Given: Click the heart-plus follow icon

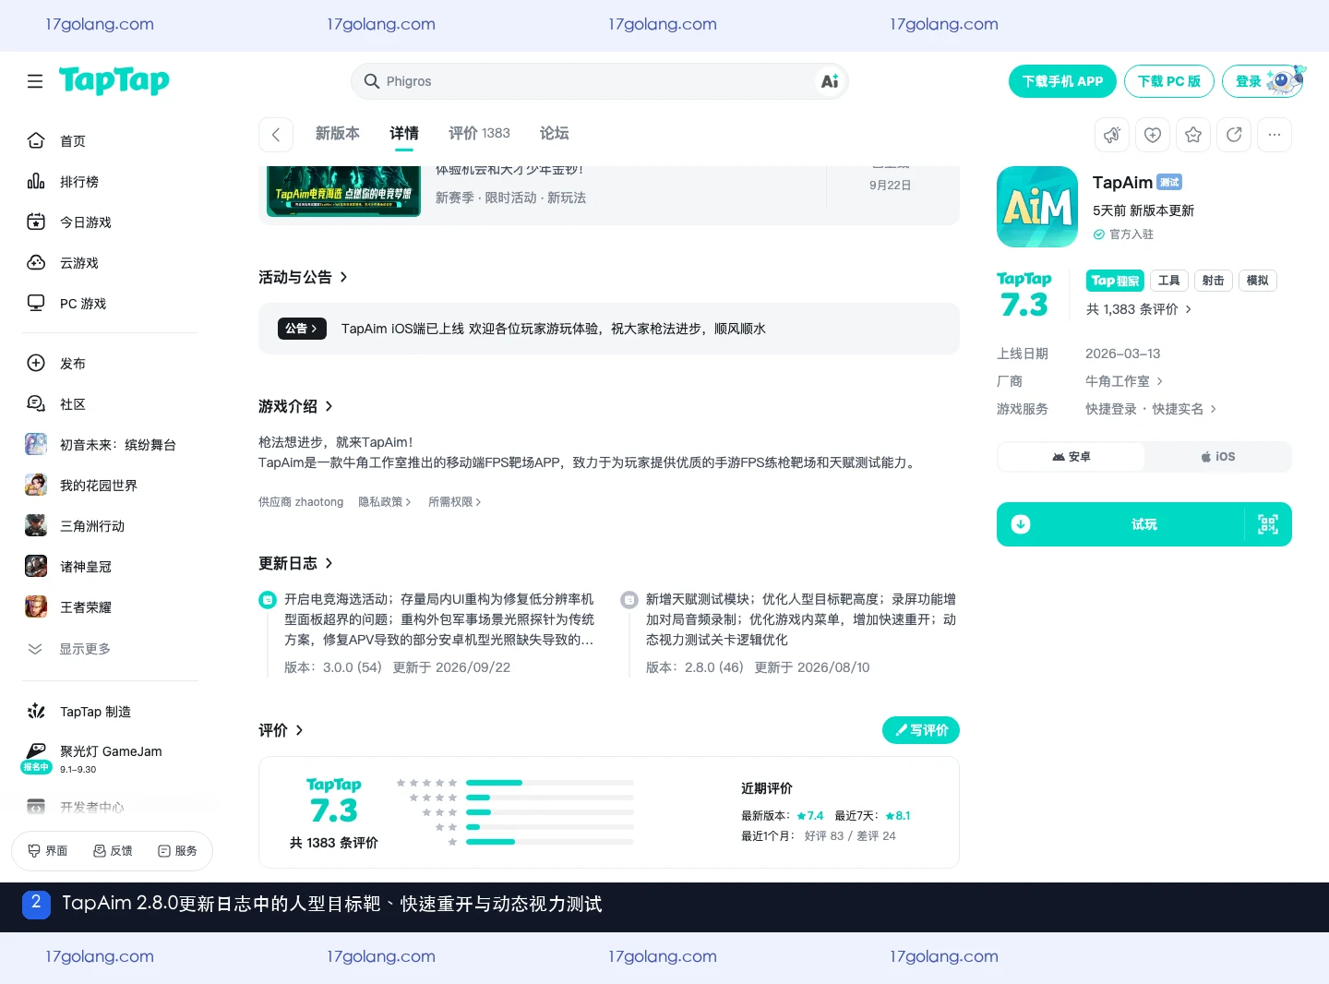Looking at the screenshot, I should click(x=1153, y=135).
